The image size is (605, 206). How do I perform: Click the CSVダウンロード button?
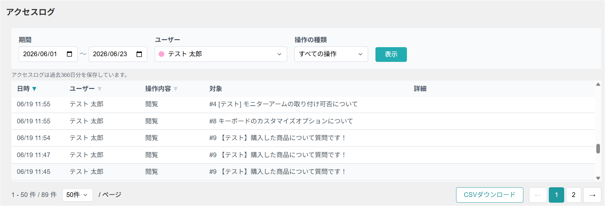coord(490,195)
